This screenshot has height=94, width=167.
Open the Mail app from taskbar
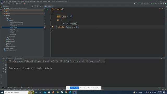pyautogui.click(x=45, y=92)
